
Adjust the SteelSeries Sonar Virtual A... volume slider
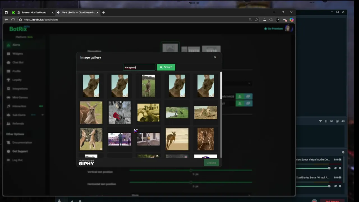[313, 186]
